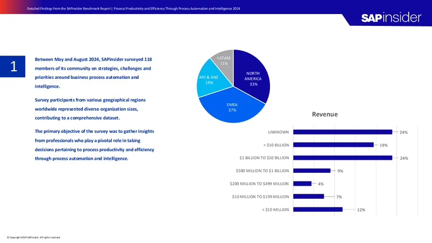432x243 pixels.
Task: Click the 19% data label
Action: [383, 145]
